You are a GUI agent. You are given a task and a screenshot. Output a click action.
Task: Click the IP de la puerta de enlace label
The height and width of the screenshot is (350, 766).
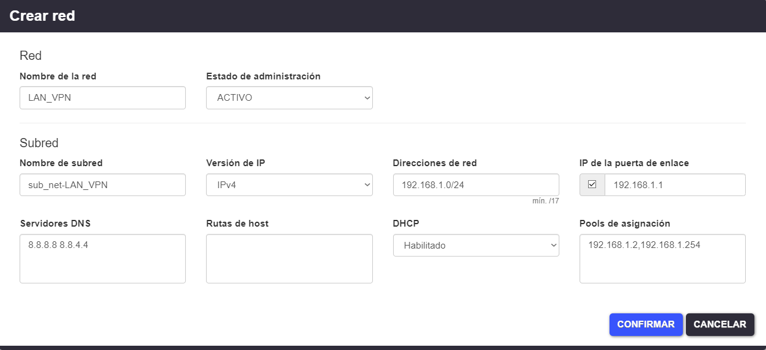point(634,163)
